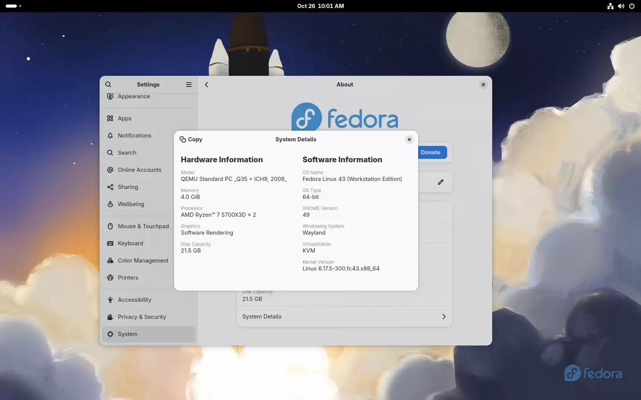Click the copy system details icon
641x400 pixels.
point(183,139)
